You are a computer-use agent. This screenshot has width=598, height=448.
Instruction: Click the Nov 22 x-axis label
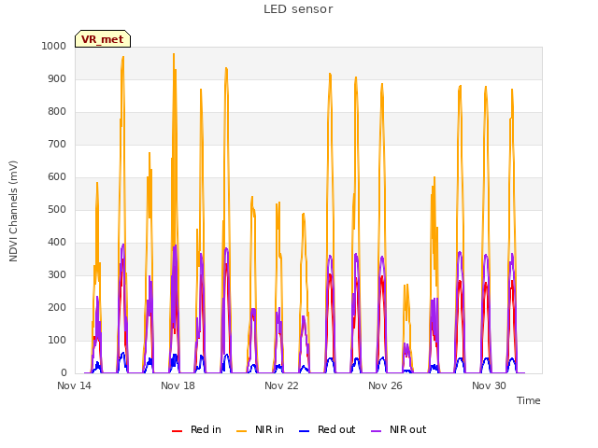pos(281,385)
